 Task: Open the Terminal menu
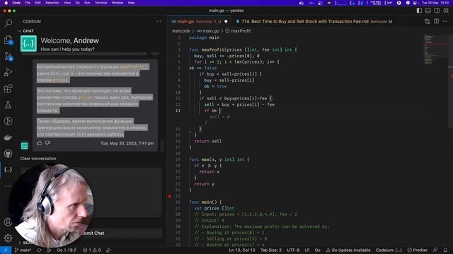101,3
